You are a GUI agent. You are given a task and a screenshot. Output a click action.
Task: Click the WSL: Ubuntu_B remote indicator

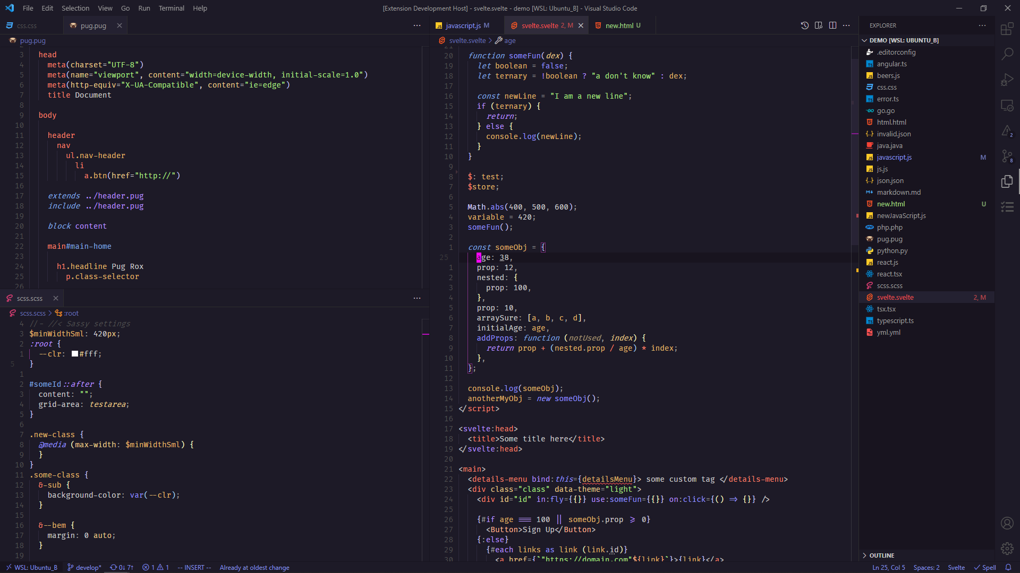(31, 567)
